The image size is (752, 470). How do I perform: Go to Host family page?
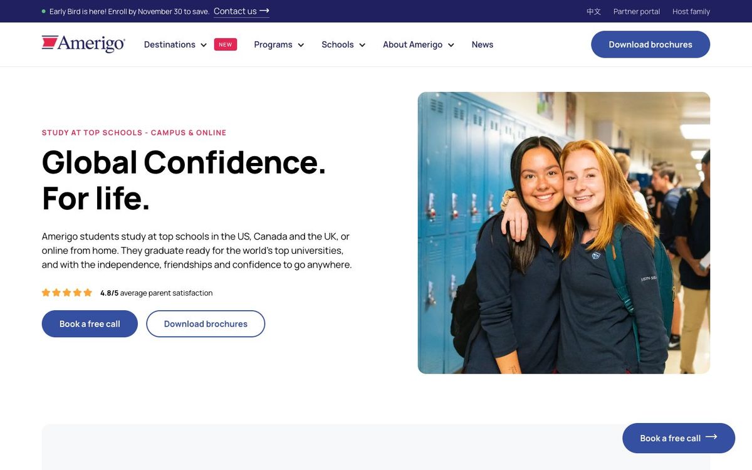click(691, 11)
